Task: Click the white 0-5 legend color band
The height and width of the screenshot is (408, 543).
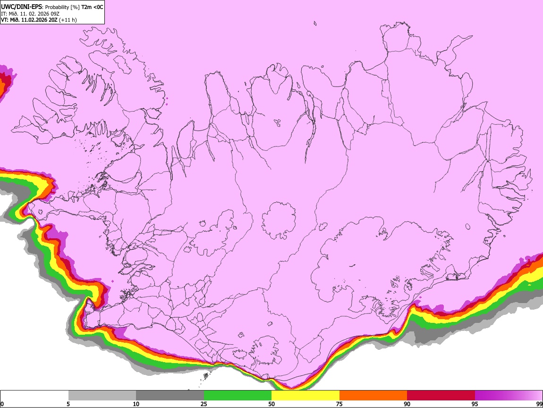Action: (x=34, y=396)
